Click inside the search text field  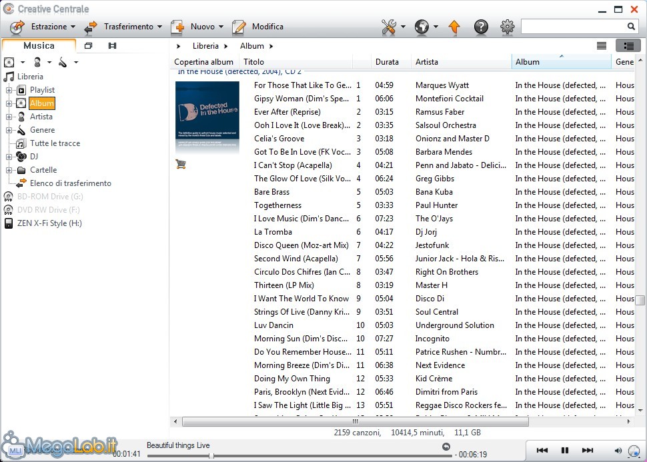click(574, 27)
